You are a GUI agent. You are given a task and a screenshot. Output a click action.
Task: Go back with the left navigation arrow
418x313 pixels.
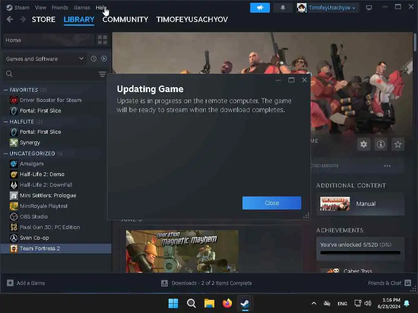point(10,19)
